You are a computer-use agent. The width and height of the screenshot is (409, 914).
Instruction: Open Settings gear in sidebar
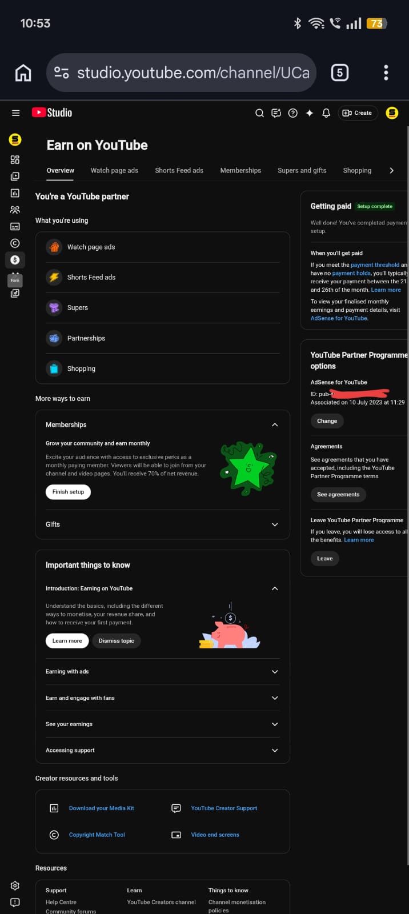(x=15, y=885)
